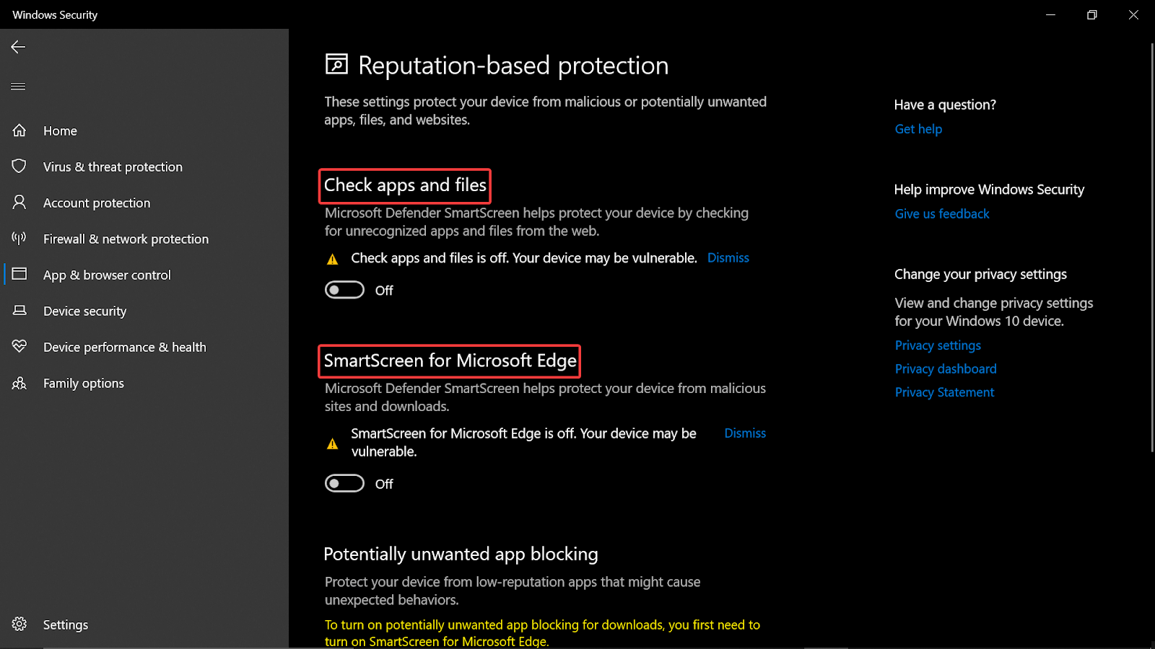The image size is (1155, 649).
Task: Select Home in the sidebar menu
Action: click(x=60, y=131)
